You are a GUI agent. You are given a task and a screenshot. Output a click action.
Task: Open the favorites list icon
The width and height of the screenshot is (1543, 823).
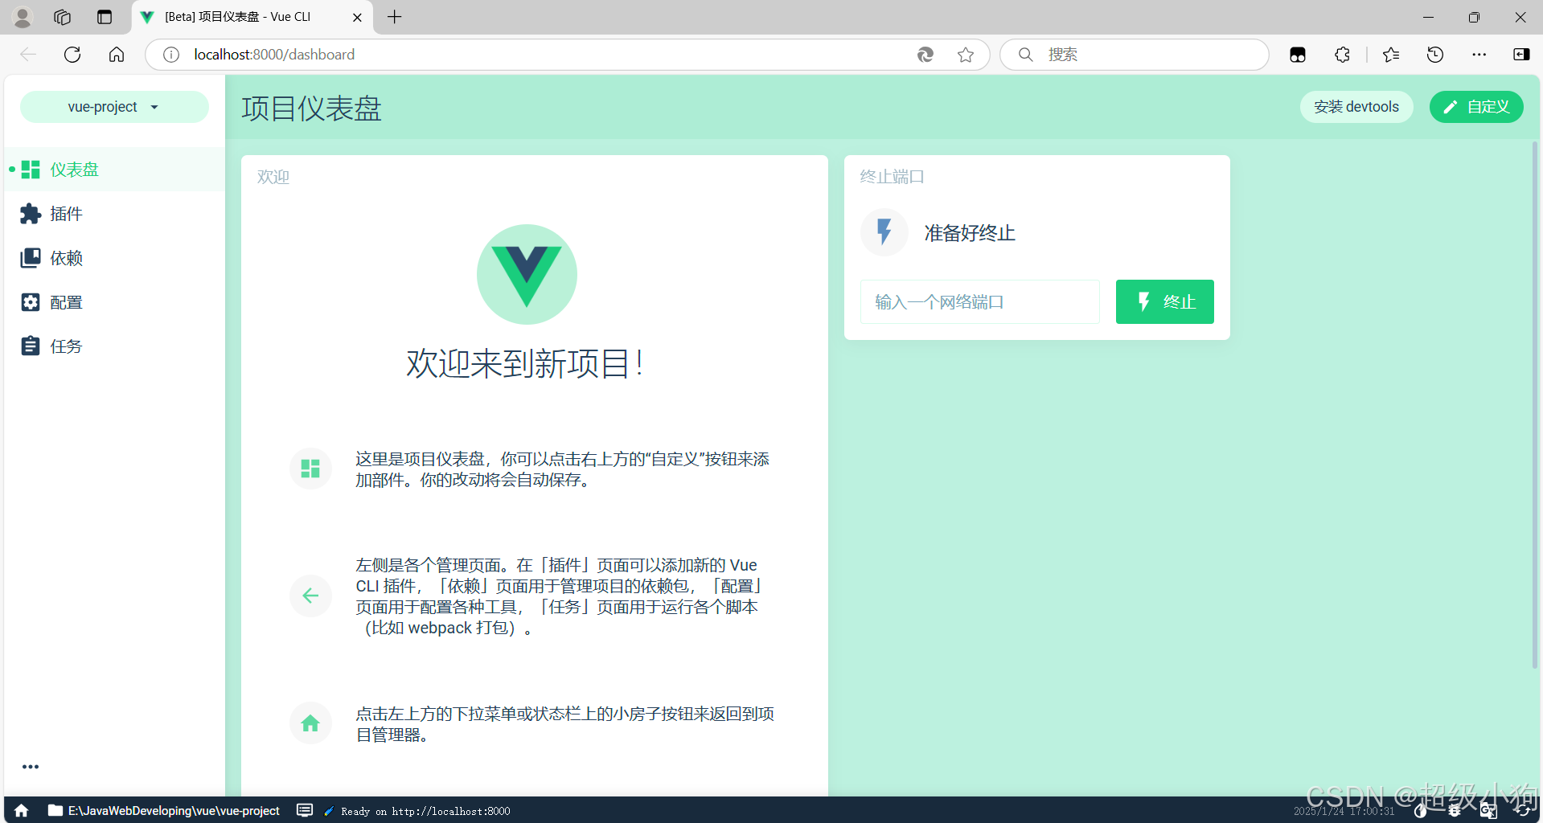(1391, 55)
